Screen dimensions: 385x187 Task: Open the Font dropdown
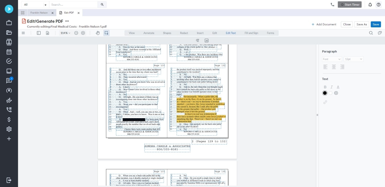pyautogui.click(x=332, y=59)
